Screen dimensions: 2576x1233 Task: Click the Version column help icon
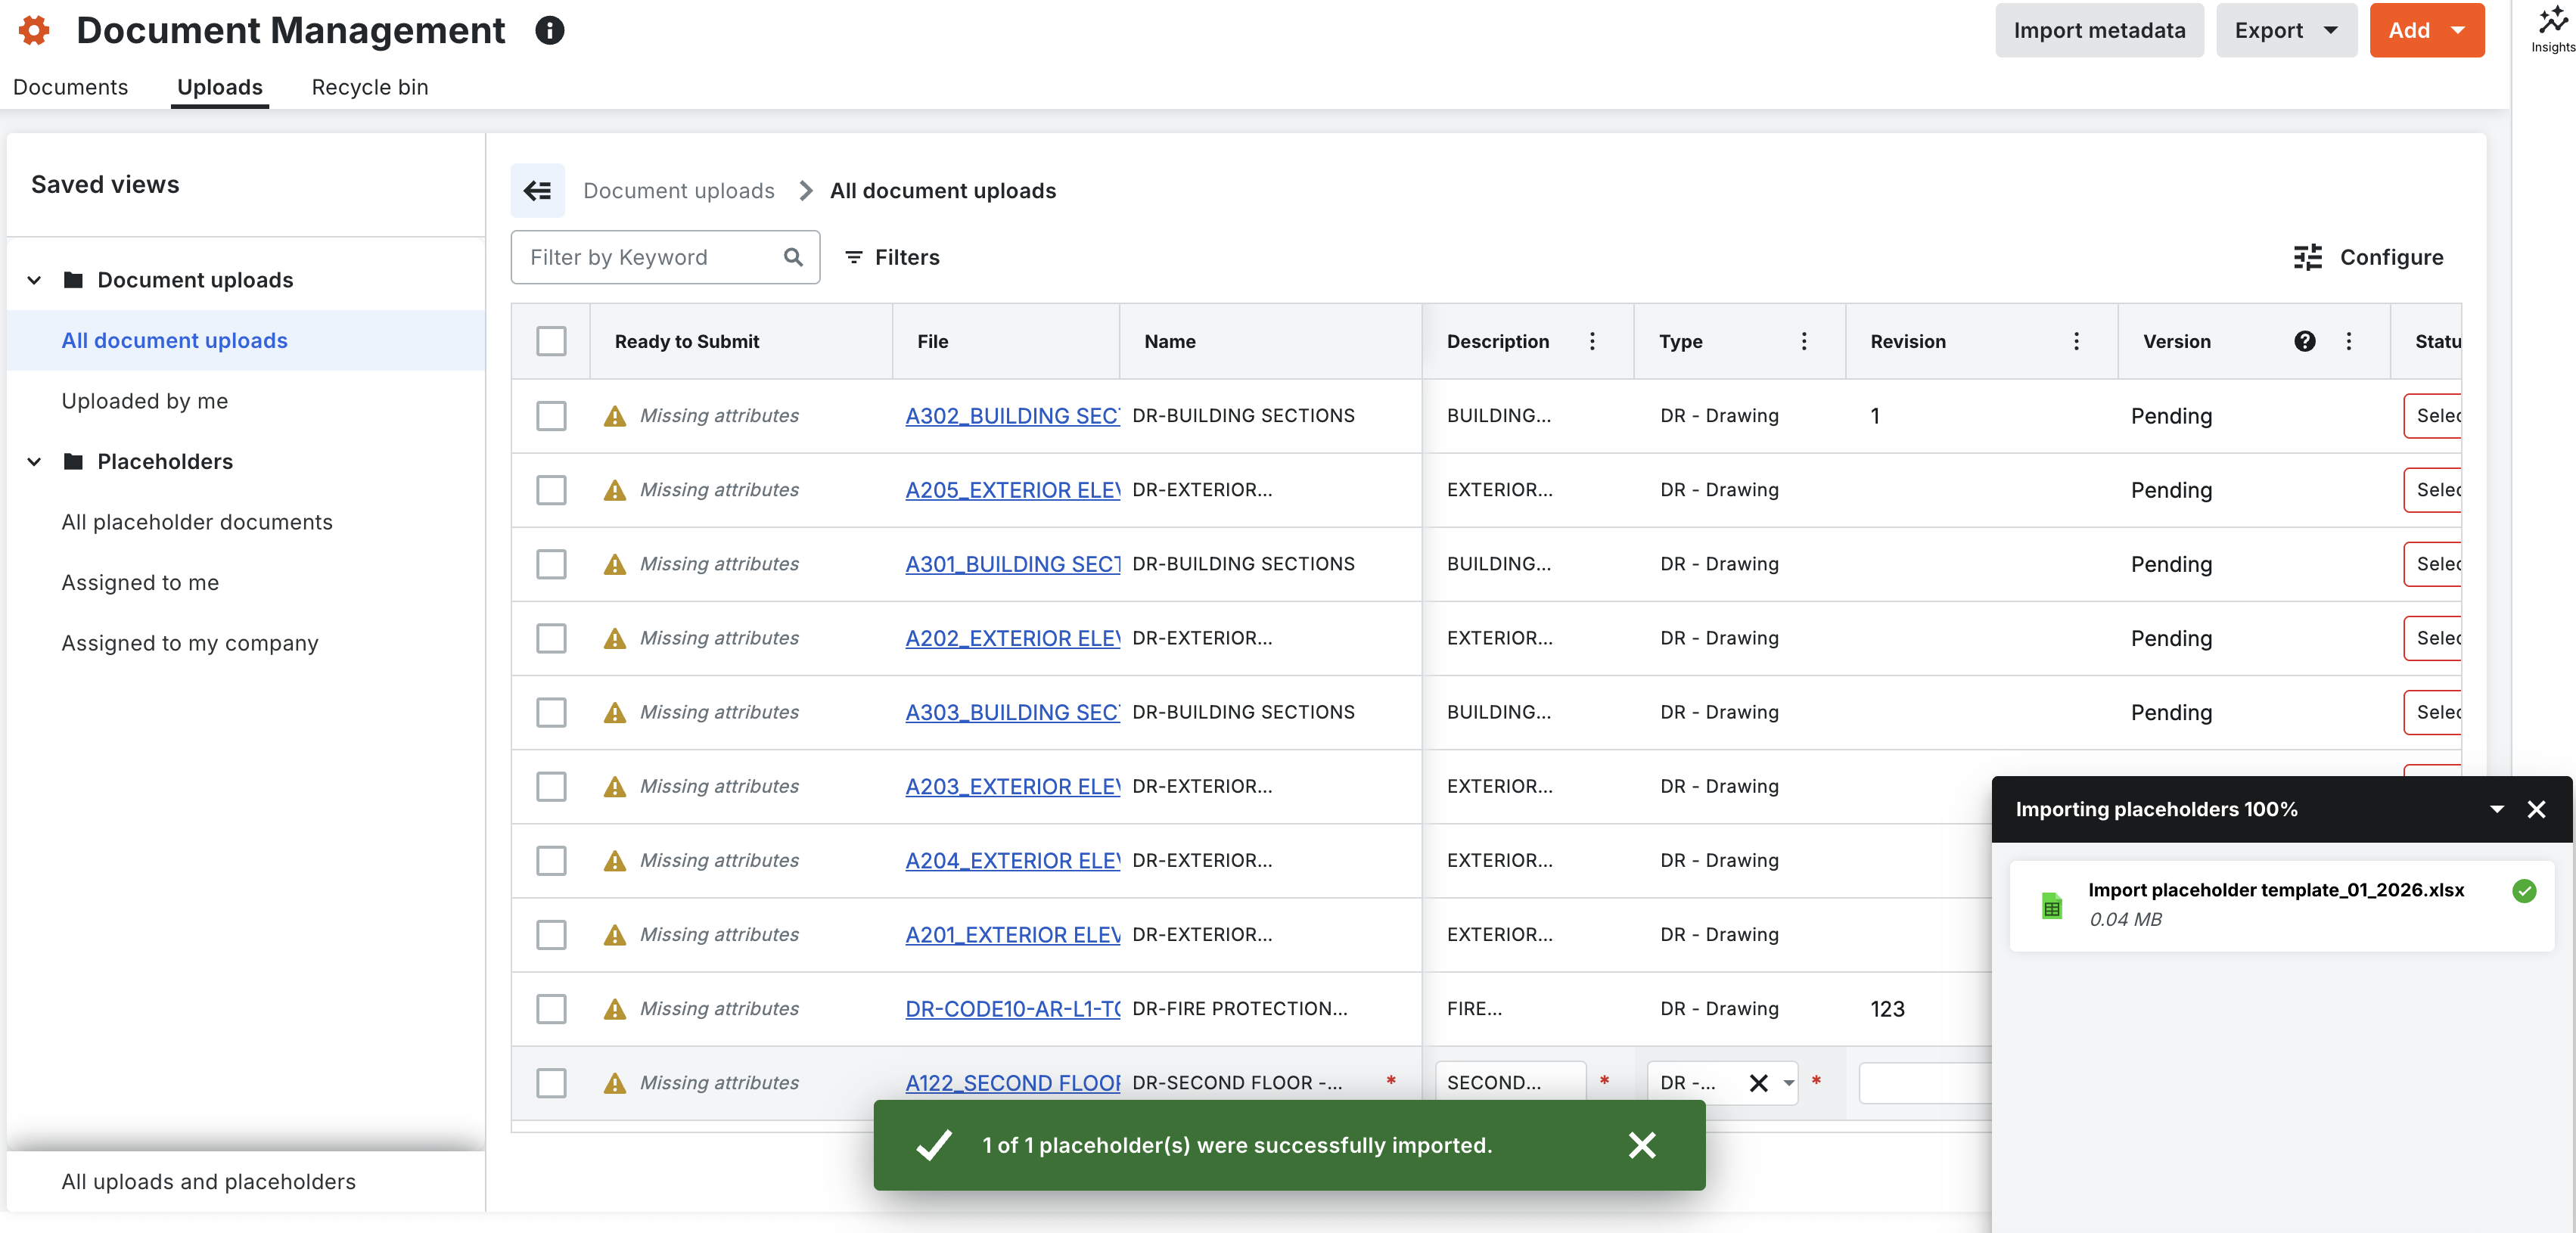click(x=2304, y=341)
